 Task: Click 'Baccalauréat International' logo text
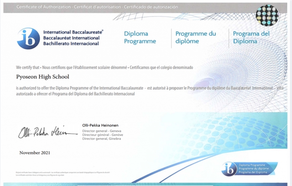coord(72,38)
